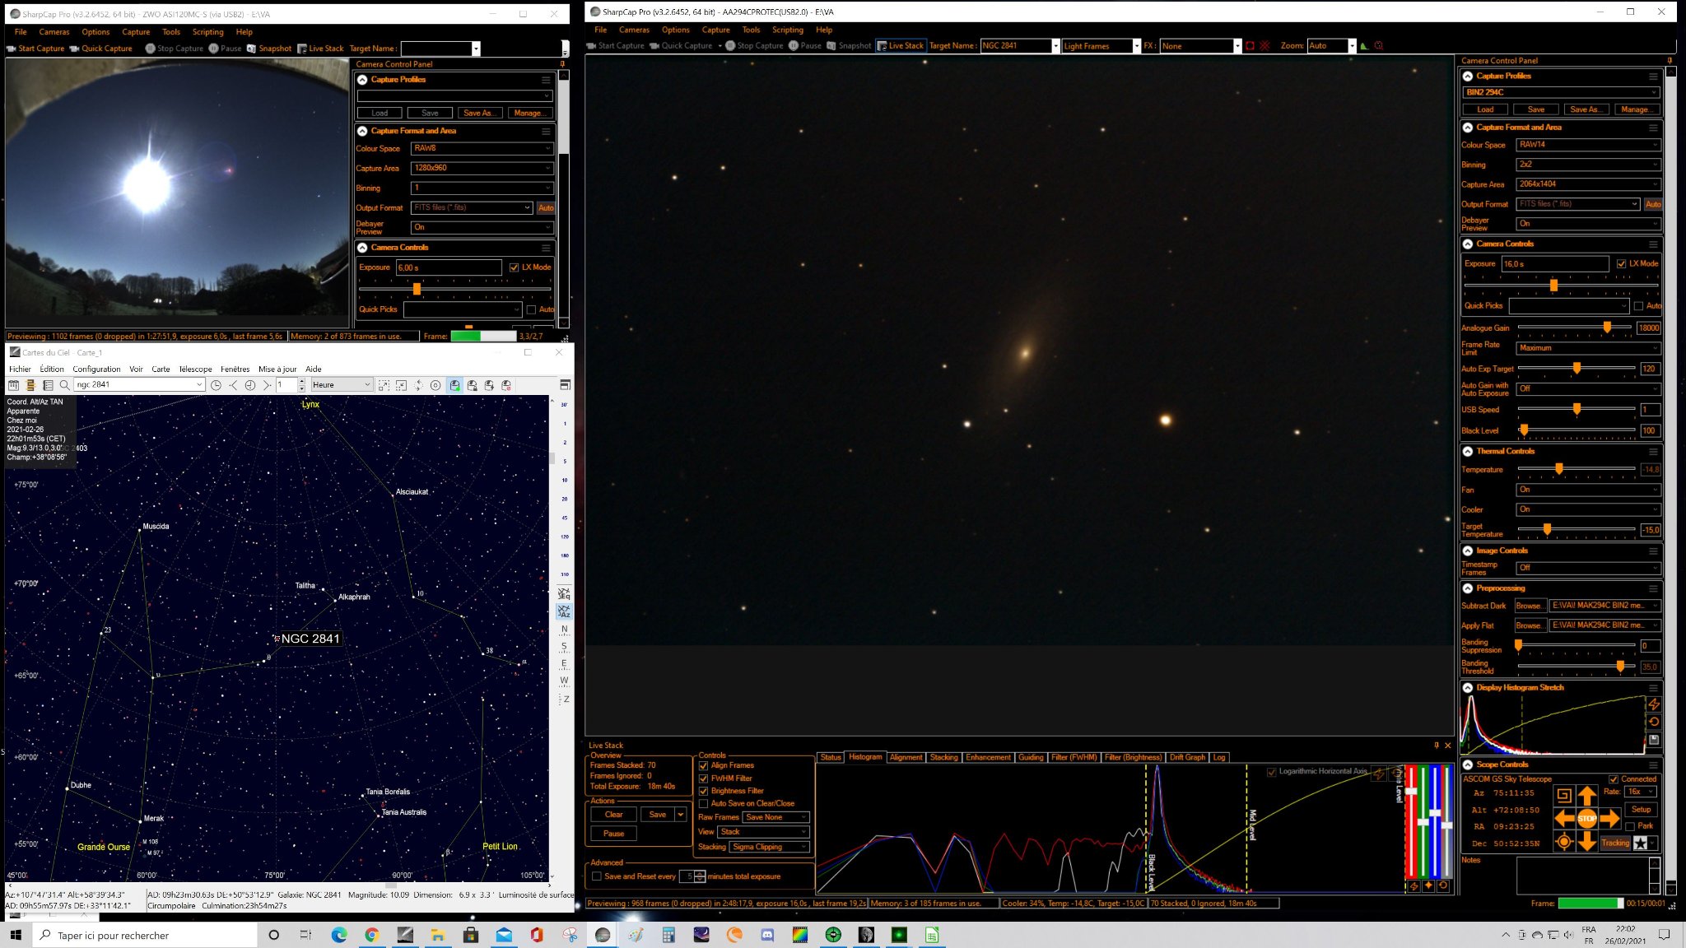Click the clock icon in Cartes du Ciel toolbar

[x=216, y=385]
